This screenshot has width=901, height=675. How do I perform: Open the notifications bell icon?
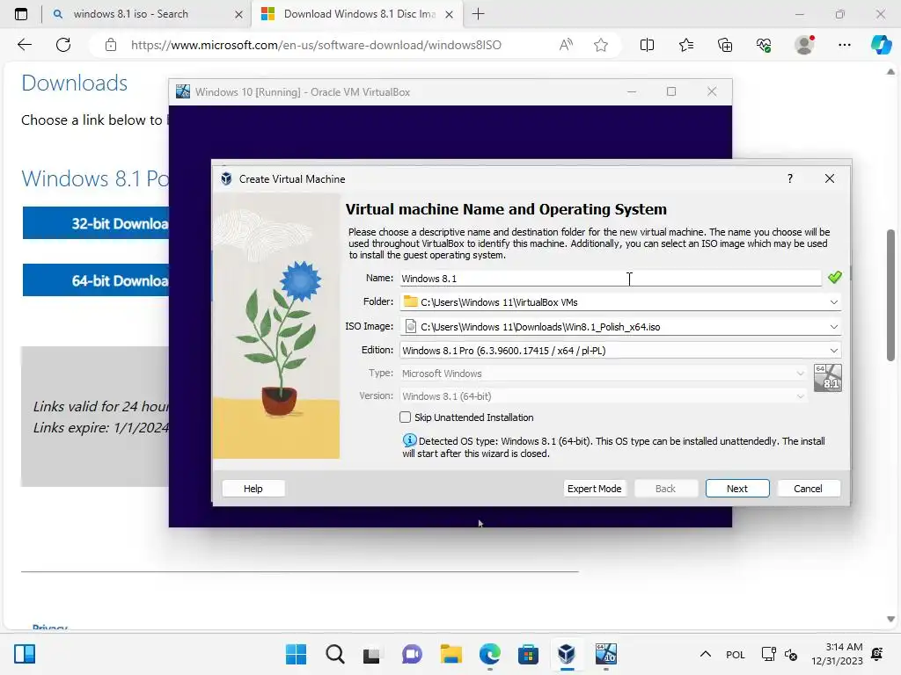click(877, 654)
